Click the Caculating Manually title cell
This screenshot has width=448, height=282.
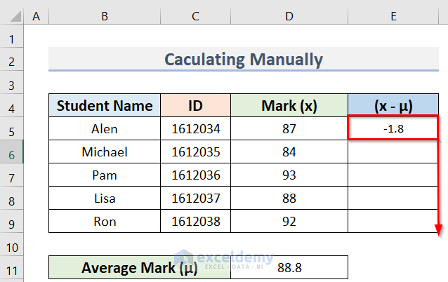244,60
